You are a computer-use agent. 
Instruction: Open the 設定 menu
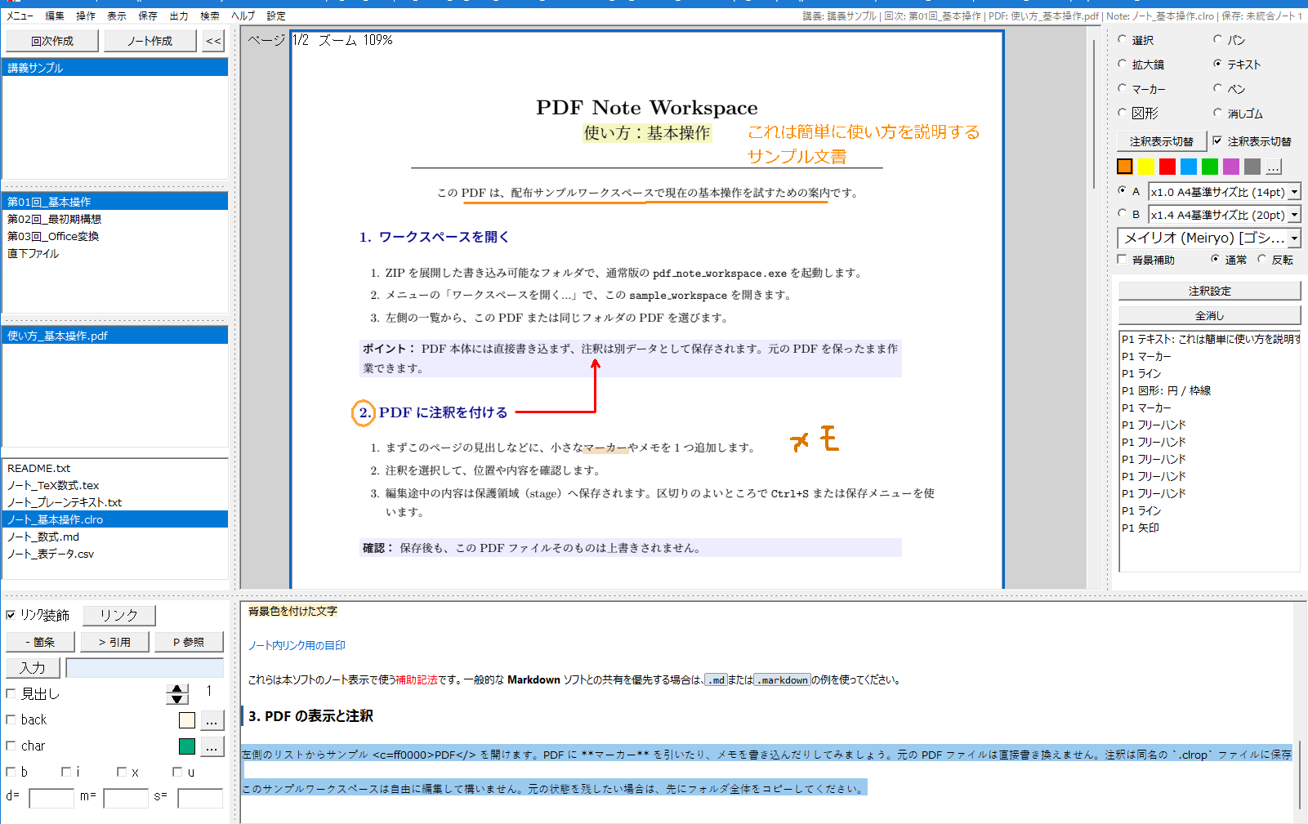pyautogui.click(x=276, y=16)
